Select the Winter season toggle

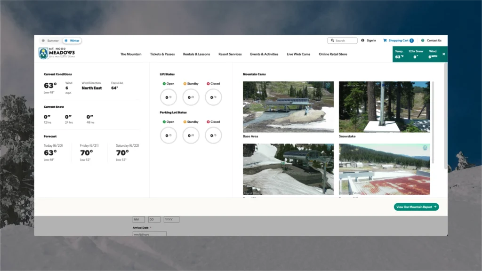click(x=72, y=40)
